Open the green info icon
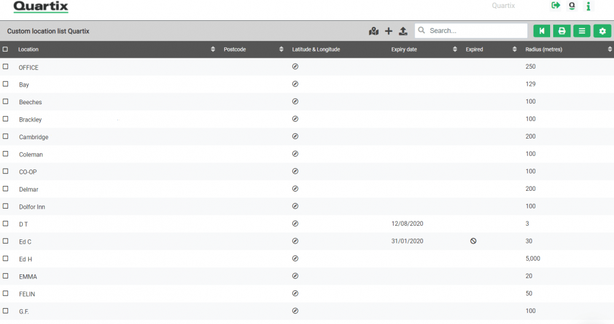This screenshot has height=324, width=614. [588, 6]
